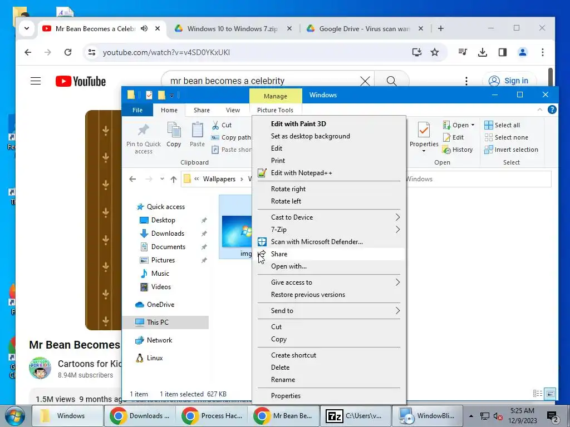Viewport: 570px width, 427px height.
Task: Expand the Properties dropdown arrow
Action: coord(424,151)
